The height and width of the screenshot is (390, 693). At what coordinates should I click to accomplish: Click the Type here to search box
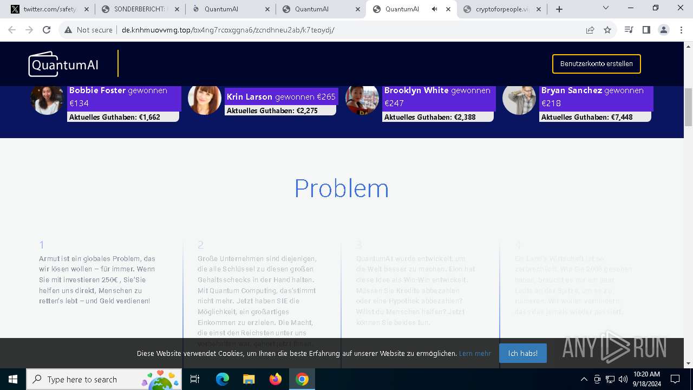[104, 379]
